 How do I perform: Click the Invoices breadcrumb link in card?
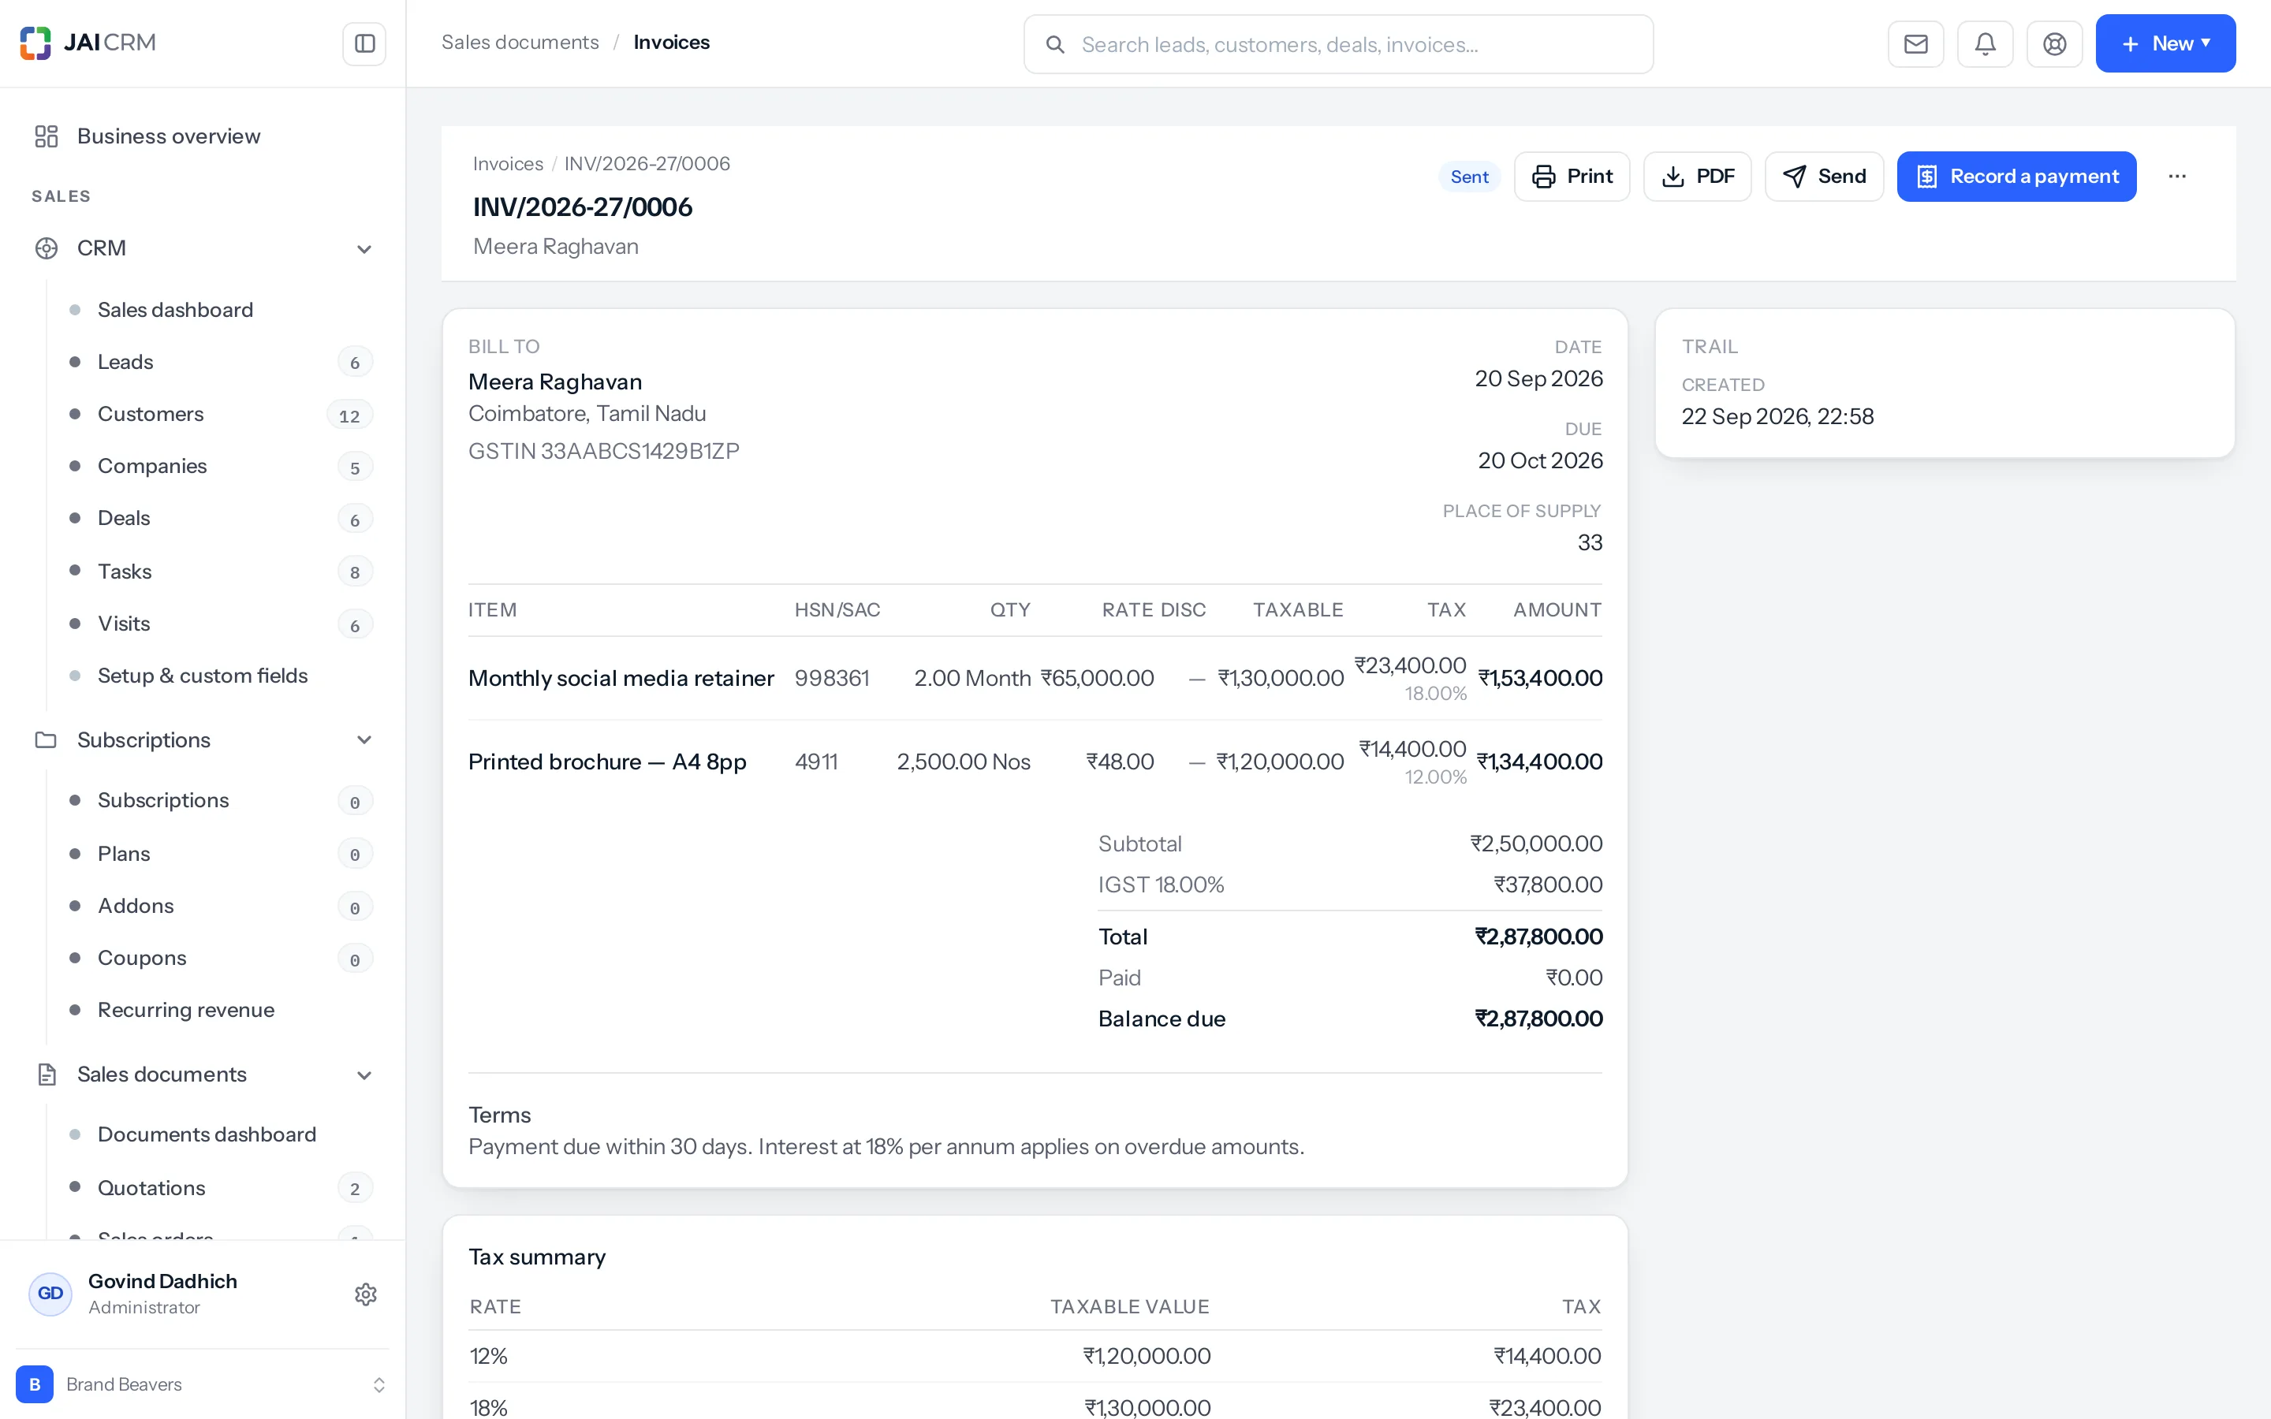click(x=508, y=163)
